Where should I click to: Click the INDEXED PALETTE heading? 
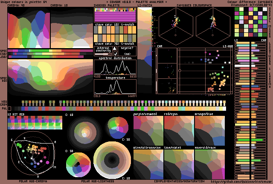(x=107, y=6)
